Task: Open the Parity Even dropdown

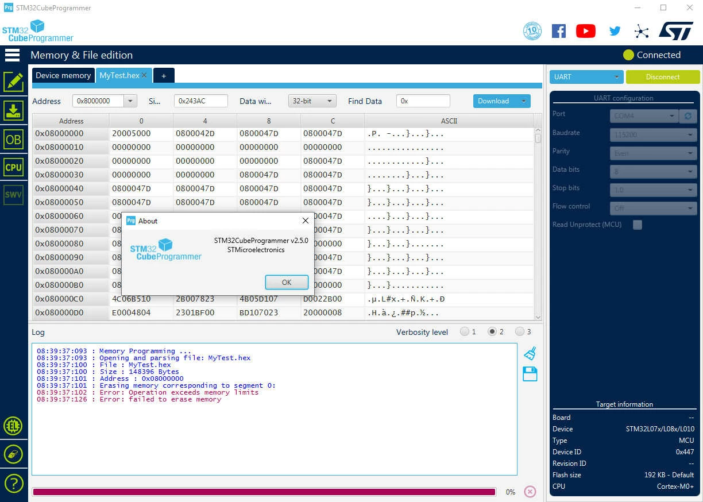Action: pyautogui.click(x=654, y=153)
